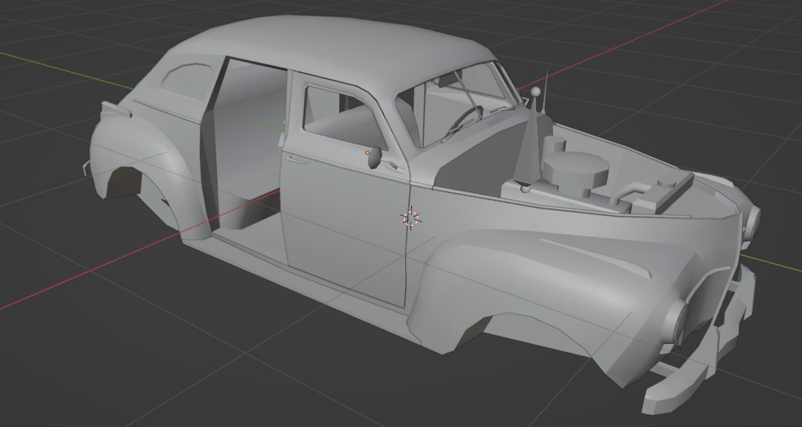Click the red-white 3D cursor on the car body
802x427 pixels.
(411, 218)
